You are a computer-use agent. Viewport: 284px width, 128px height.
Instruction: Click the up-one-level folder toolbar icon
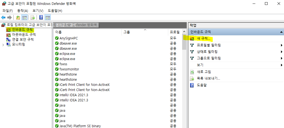(18, 17)
